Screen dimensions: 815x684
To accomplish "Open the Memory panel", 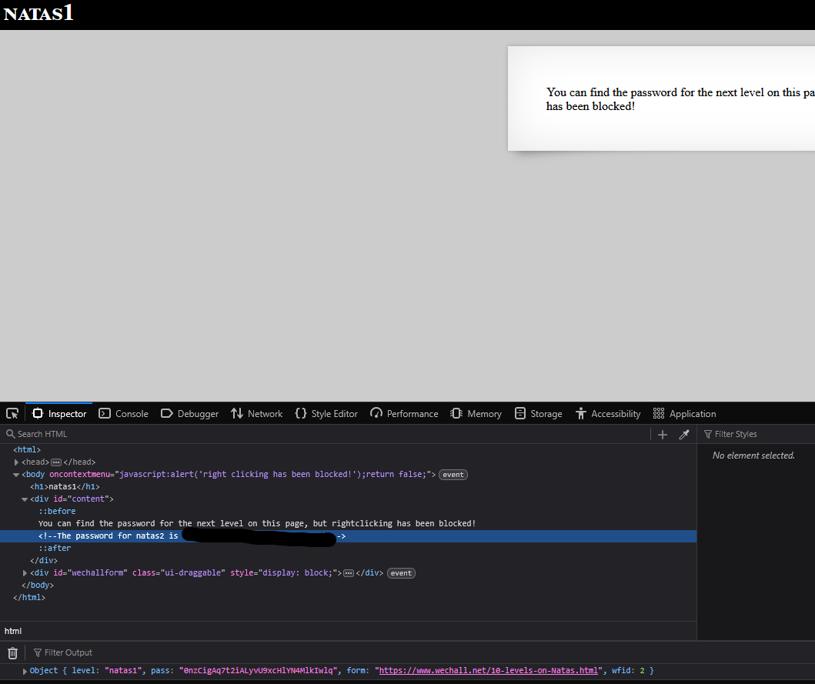I will [x=476, y=414].
